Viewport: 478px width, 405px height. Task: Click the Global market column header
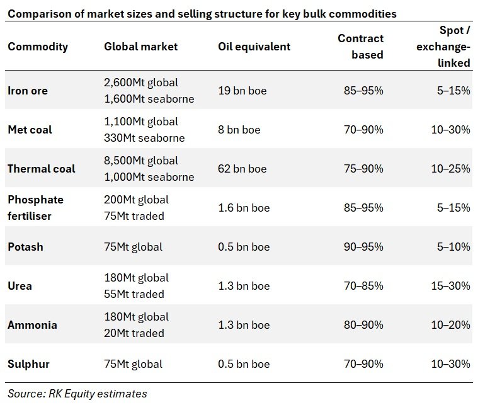pyautogui.click(x=140, y=47)
